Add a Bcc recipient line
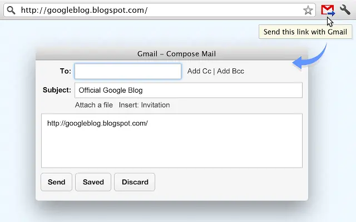 point(230,71)
